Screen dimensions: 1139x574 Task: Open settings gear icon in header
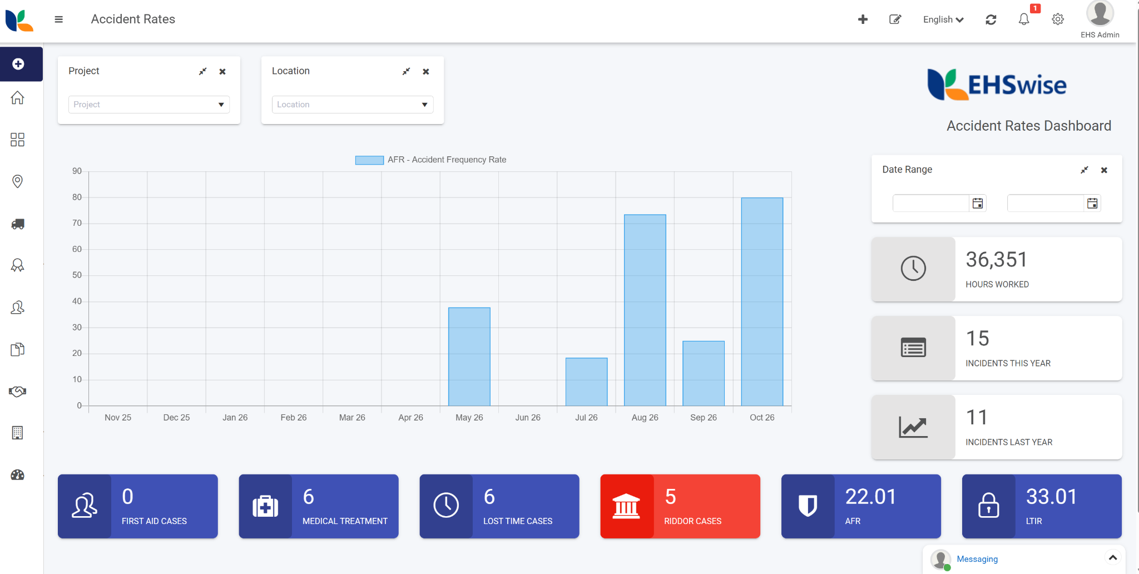coord(1058,19)
